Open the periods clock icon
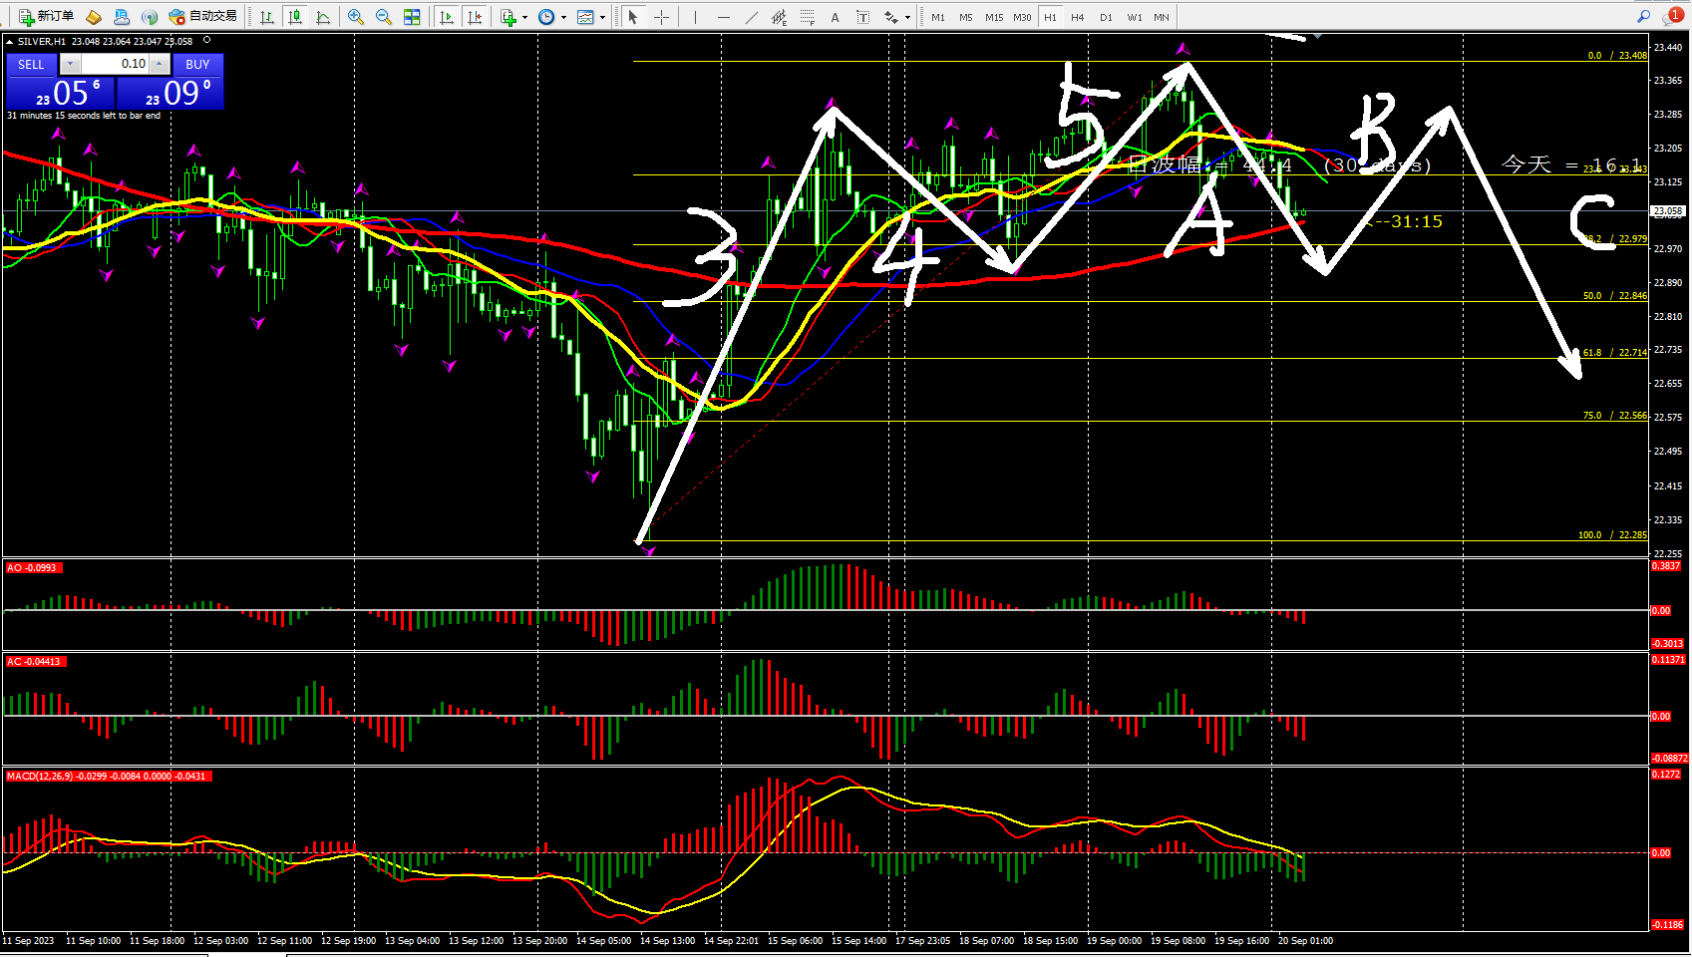 coord(546,17)
